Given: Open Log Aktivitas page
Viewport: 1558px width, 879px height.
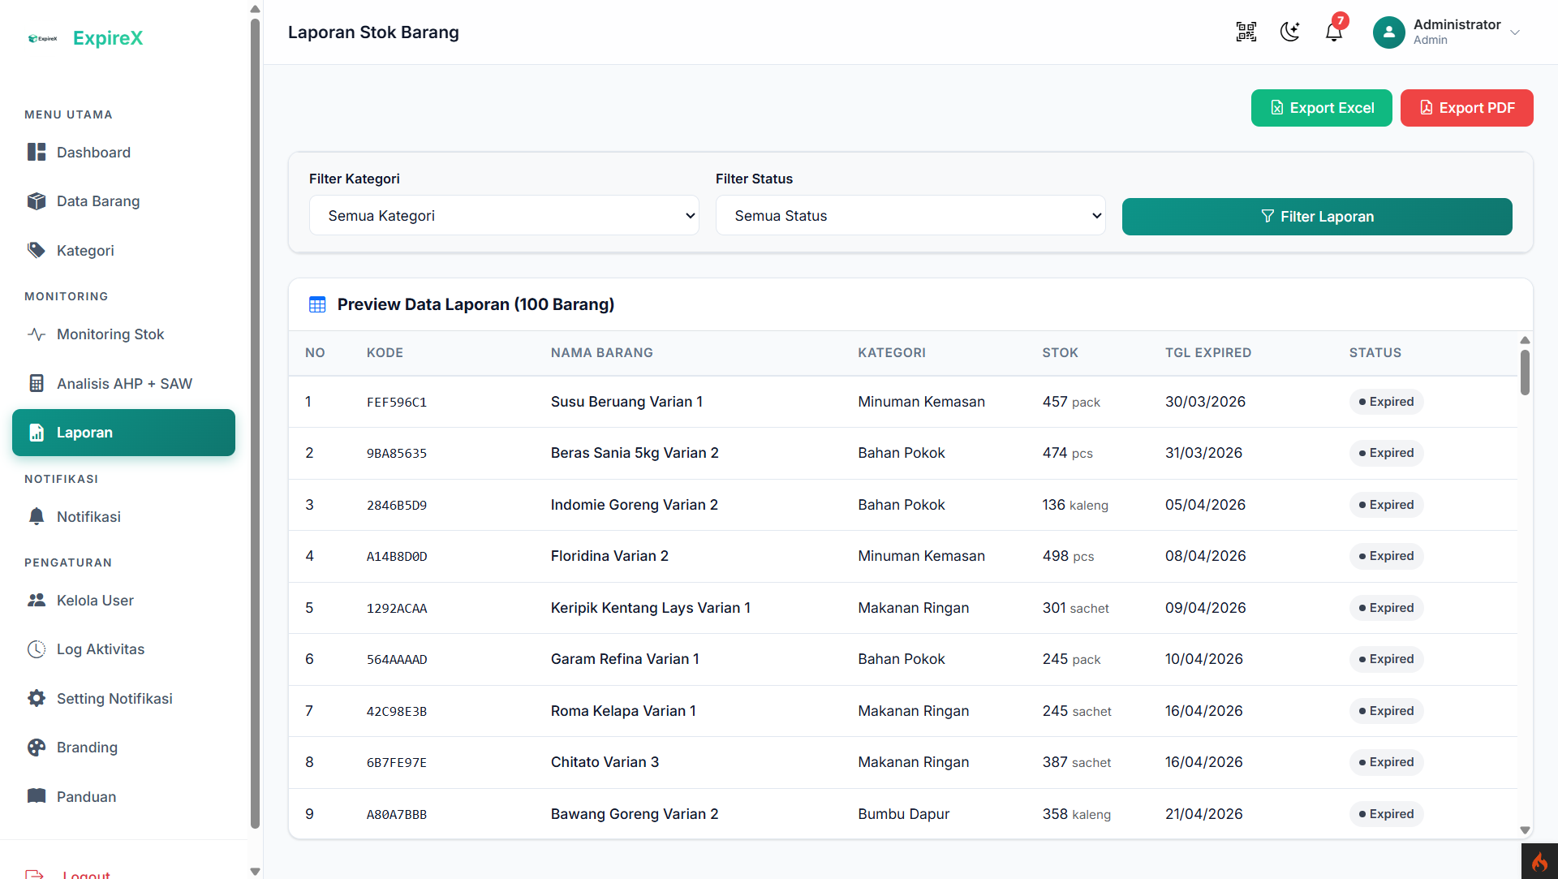Looking at the screenshot, I should click(x=123, y=649).
